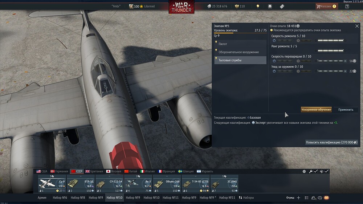Click the plus button on Скорость перезарядки row
The image size is (363, 204).
[345, 61]
